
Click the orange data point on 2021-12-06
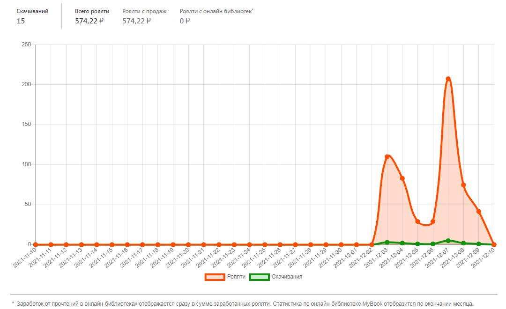tap(433, 221)
